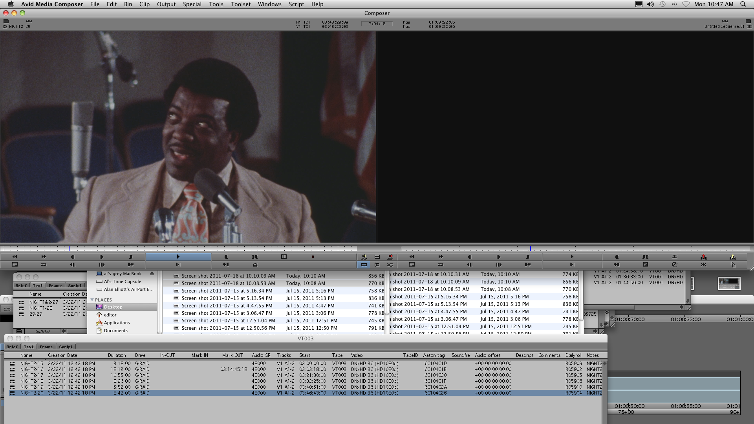Click Remove Effect icon under record monitor
Viewport: 754px width, 424px height.
675,265
